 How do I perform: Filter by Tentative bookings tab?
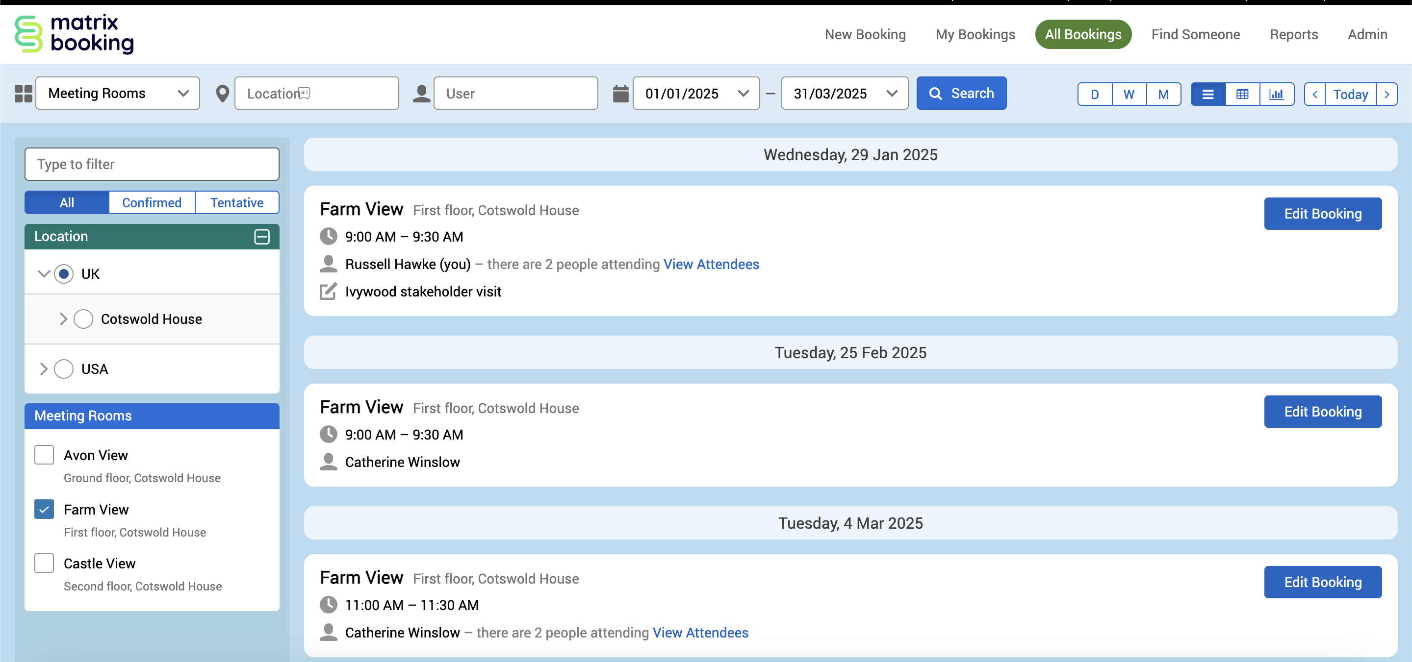tap(237, 202)
